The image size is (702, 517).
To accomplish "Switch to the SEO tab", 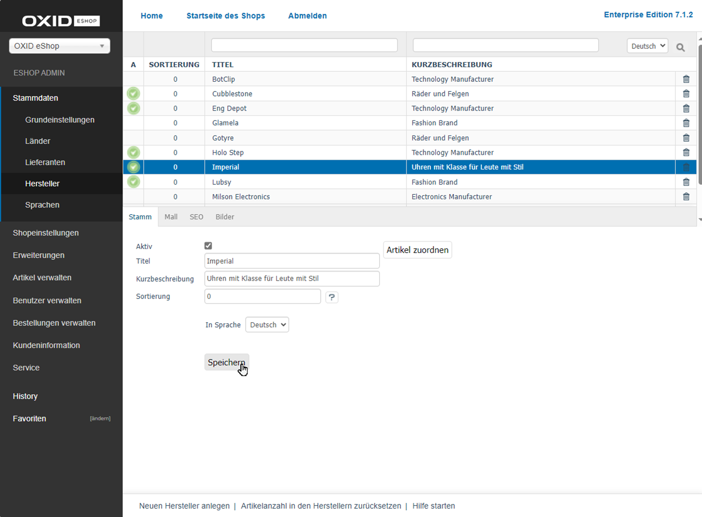I will pyautogui.click(x=196, y=217).
